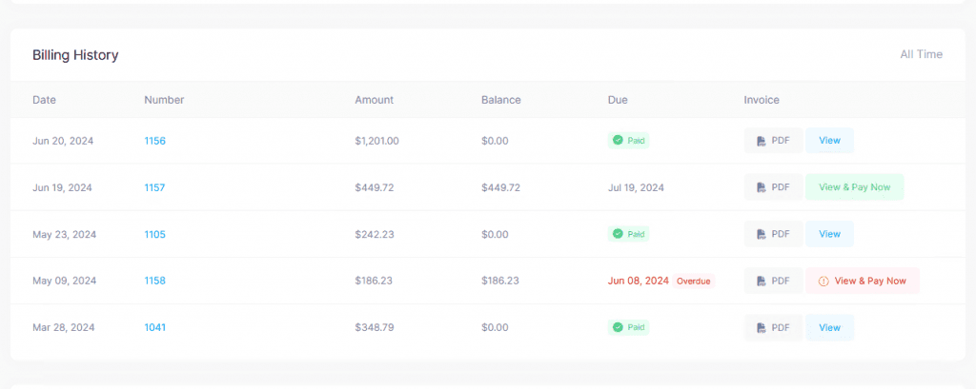Click the Paid badge for invoice 1041

(x=629, y=327)
